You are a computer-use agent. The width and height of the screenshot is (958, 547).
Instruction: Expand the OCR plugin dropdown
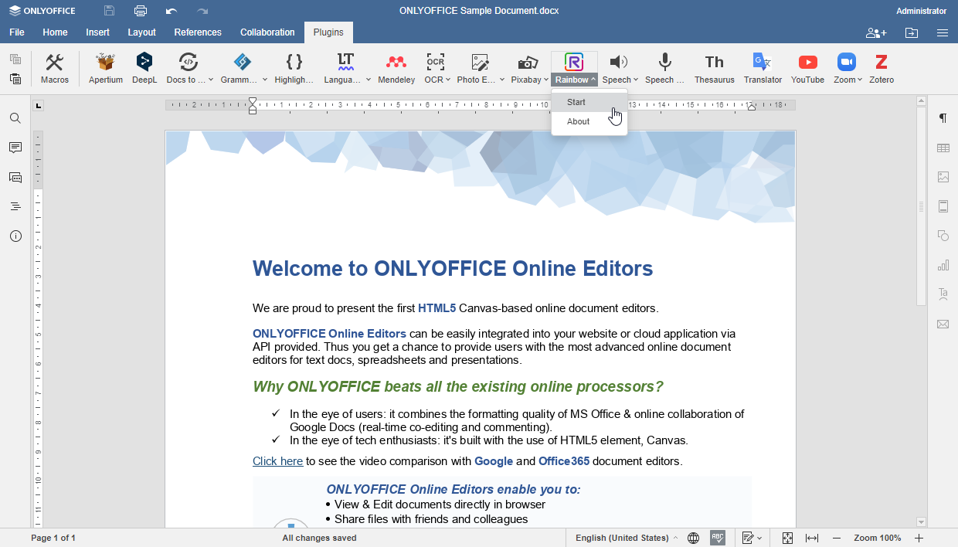[448, 80]
